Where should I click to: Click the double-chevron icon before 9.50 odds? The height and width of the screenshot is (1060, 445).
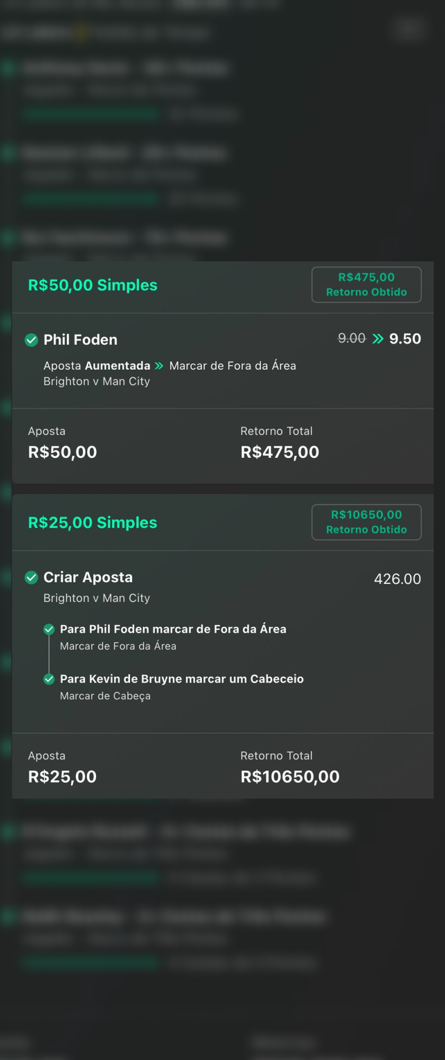pyautogui.click(x=378, y=339)
